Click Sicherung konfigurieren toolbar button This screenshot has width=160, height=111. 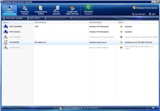click(x=55, y=18)
